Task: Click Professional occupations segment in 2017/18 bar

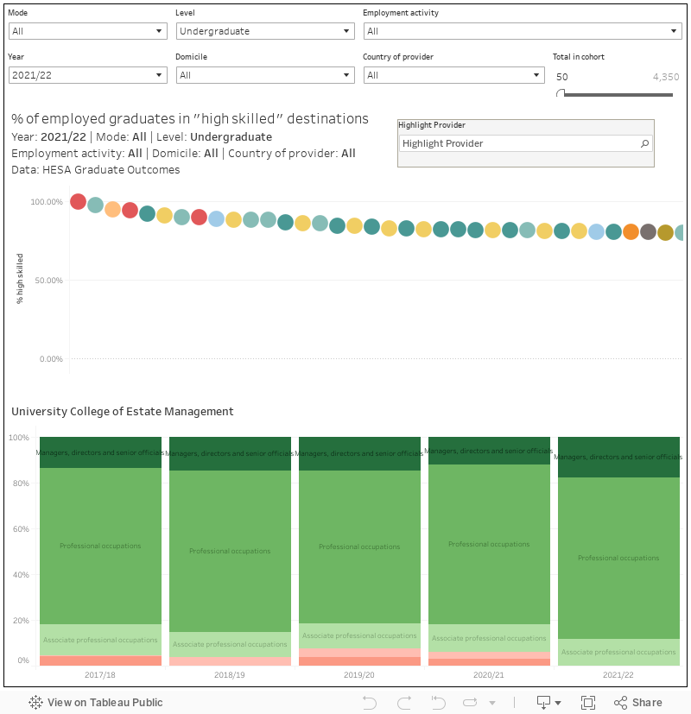Action: (100, 546)
